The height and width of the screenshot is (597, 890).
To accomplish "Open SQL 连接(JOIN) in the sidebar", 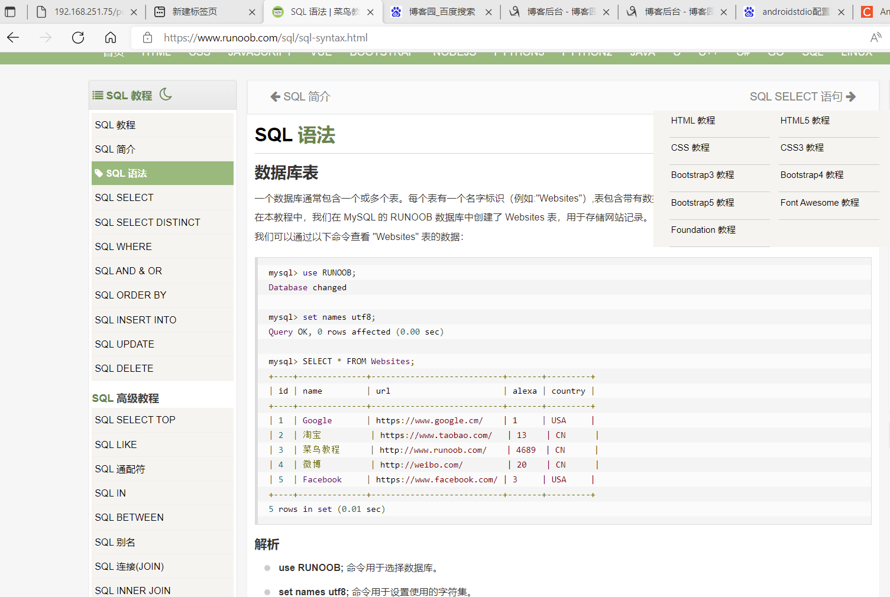I will coord(163,566).
